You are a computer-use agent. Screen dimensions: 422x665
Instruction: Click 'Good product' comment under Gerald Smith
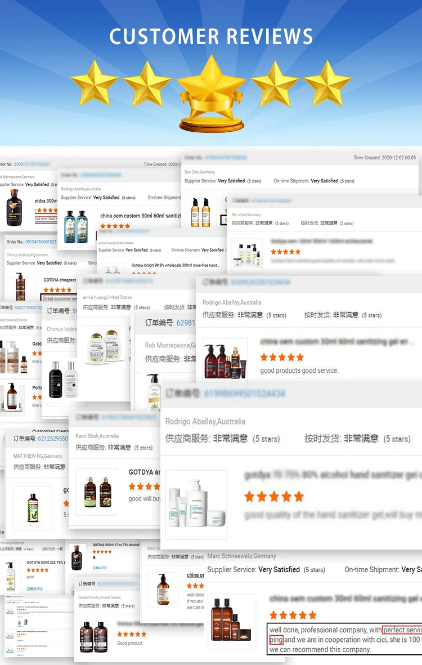click(x=129, y=643)
